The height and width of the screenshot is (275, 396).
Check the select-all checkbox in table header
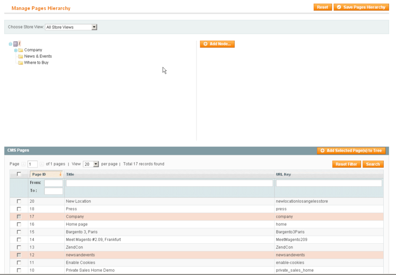(x=19, y=174)
